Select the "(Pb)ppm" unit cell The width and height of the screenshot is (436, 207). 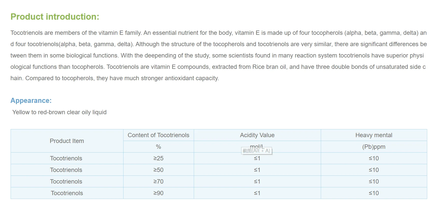(x=374, y=147)
